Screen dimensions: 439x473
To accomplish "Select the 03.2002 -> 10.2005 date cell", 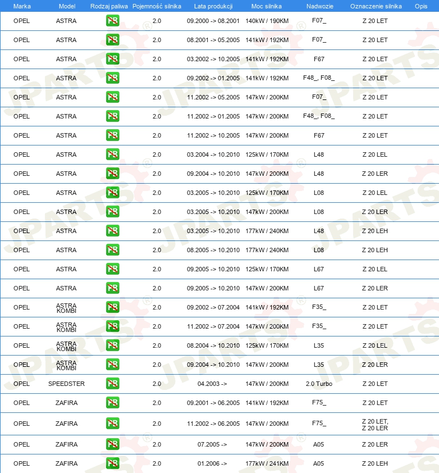I will tap(213, 59).
